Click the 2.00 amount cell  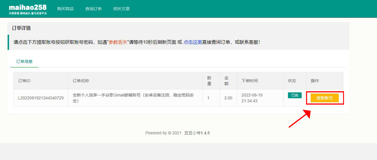[228, 98]
